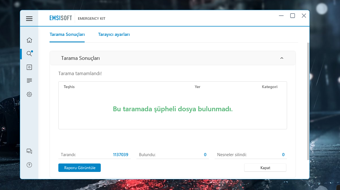Go to the Home overview icon

point(29,40)
